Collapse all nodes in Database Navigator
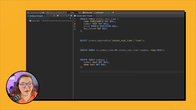 tap(61, 16)
